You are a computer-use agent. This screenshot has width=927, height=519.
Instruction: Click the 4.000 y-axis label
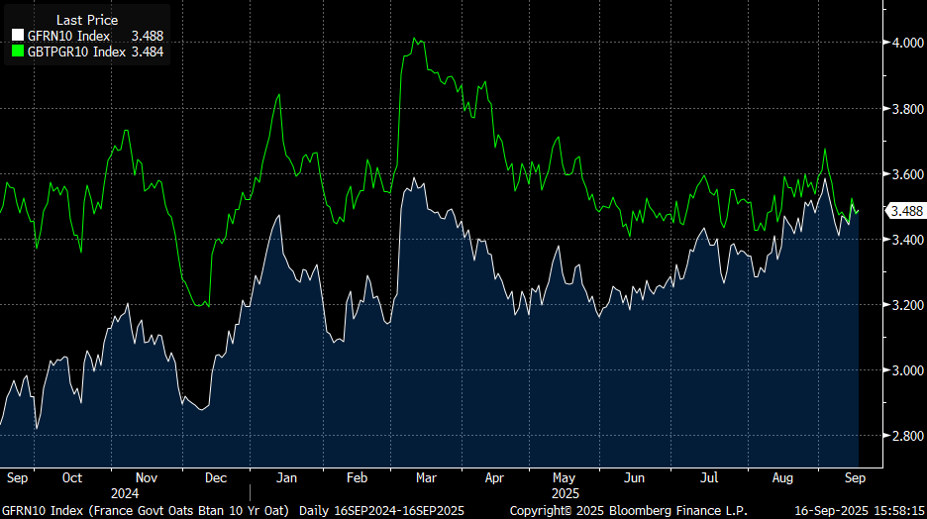906,44
